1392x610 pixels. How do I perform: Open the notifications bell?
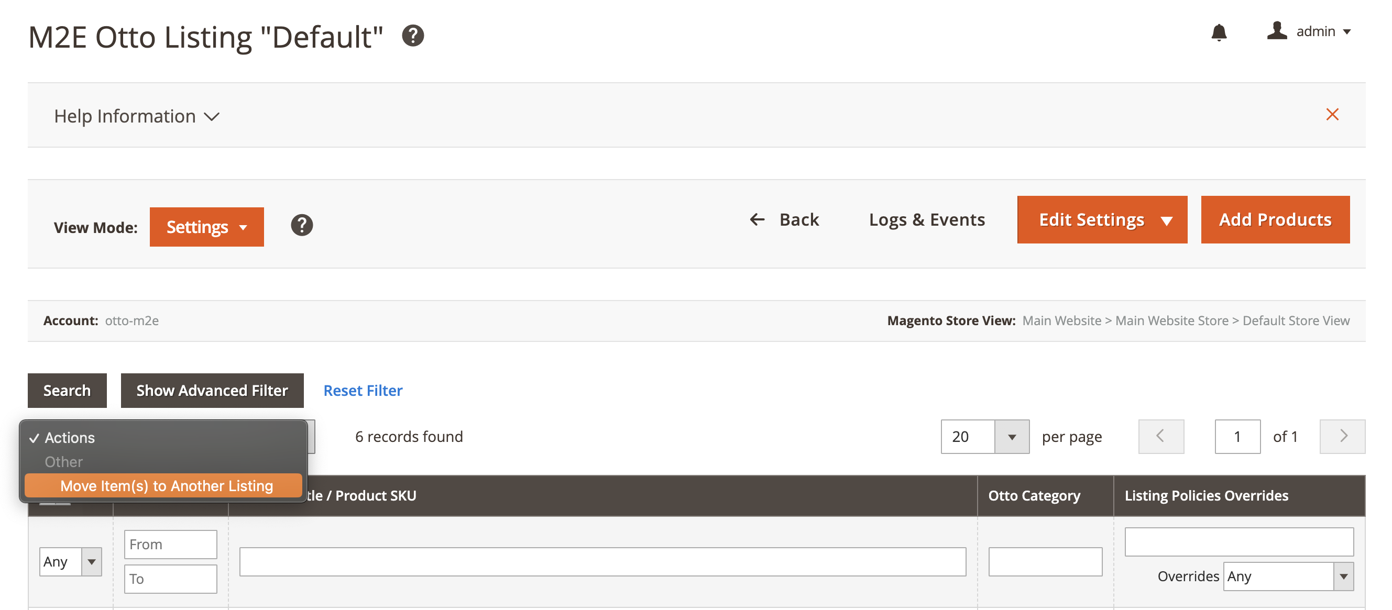(1219, 32)
